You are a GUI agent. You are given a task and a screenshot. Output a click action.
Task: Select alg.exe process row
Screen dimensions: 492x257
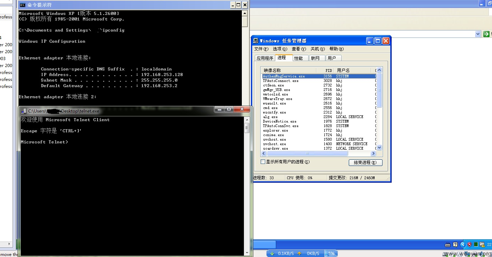319,117
